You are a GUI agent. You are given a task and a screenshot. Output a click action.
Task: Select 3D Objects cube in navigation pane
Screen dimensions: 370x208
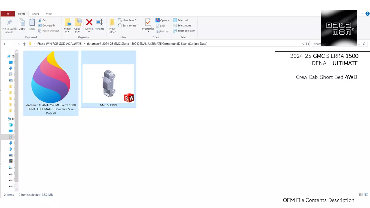(x=11, y=125)
